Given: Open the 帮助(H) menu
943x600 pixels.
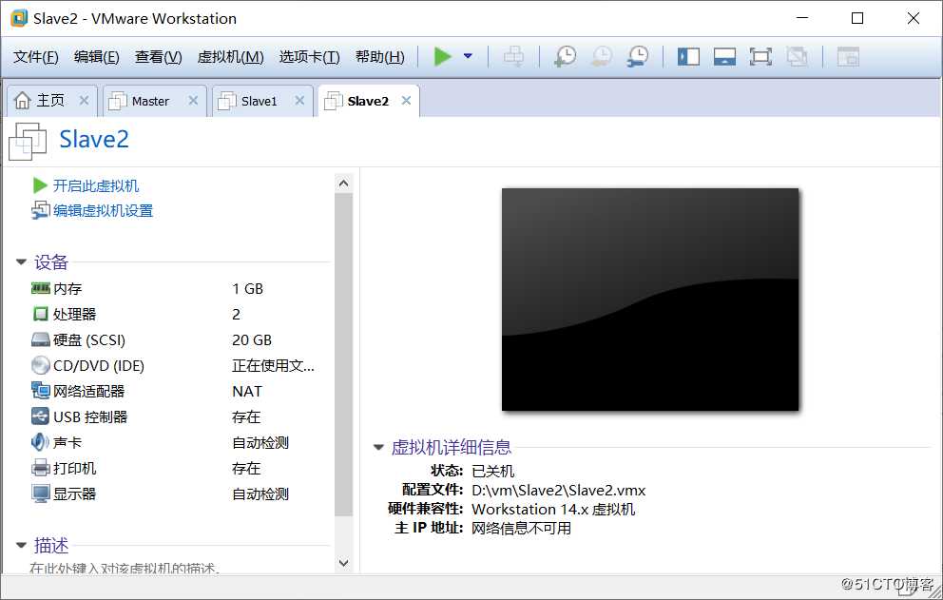Looking at the screenshot, I should click(379, 56).
